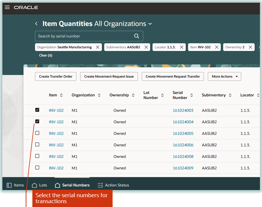
Task: Click the Serial Numbers tab icon
Action: (x=58, y=185)
